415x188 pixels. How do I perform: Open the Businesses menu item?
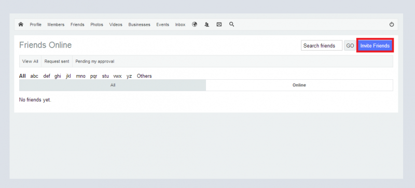click(x=139, y=24)
